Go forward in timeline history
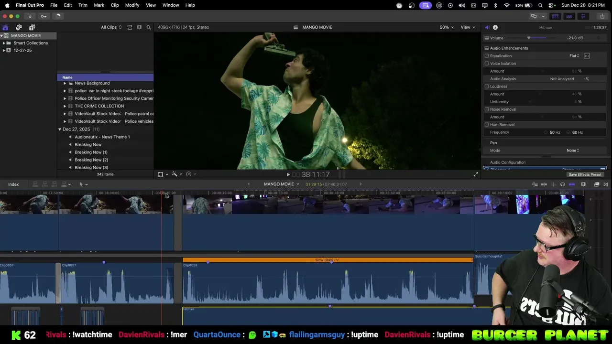The image size is (612, 344). point(361,184)
